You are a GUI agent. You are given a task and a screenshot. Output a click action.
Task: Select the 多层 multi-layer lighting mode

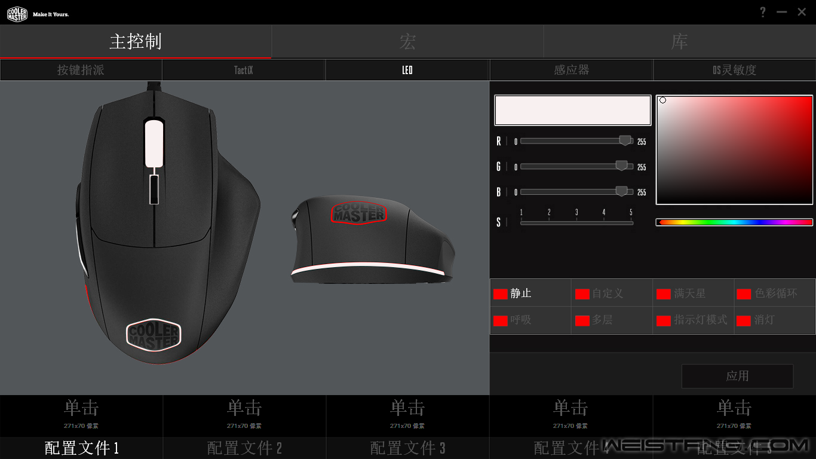pos(612,320)
